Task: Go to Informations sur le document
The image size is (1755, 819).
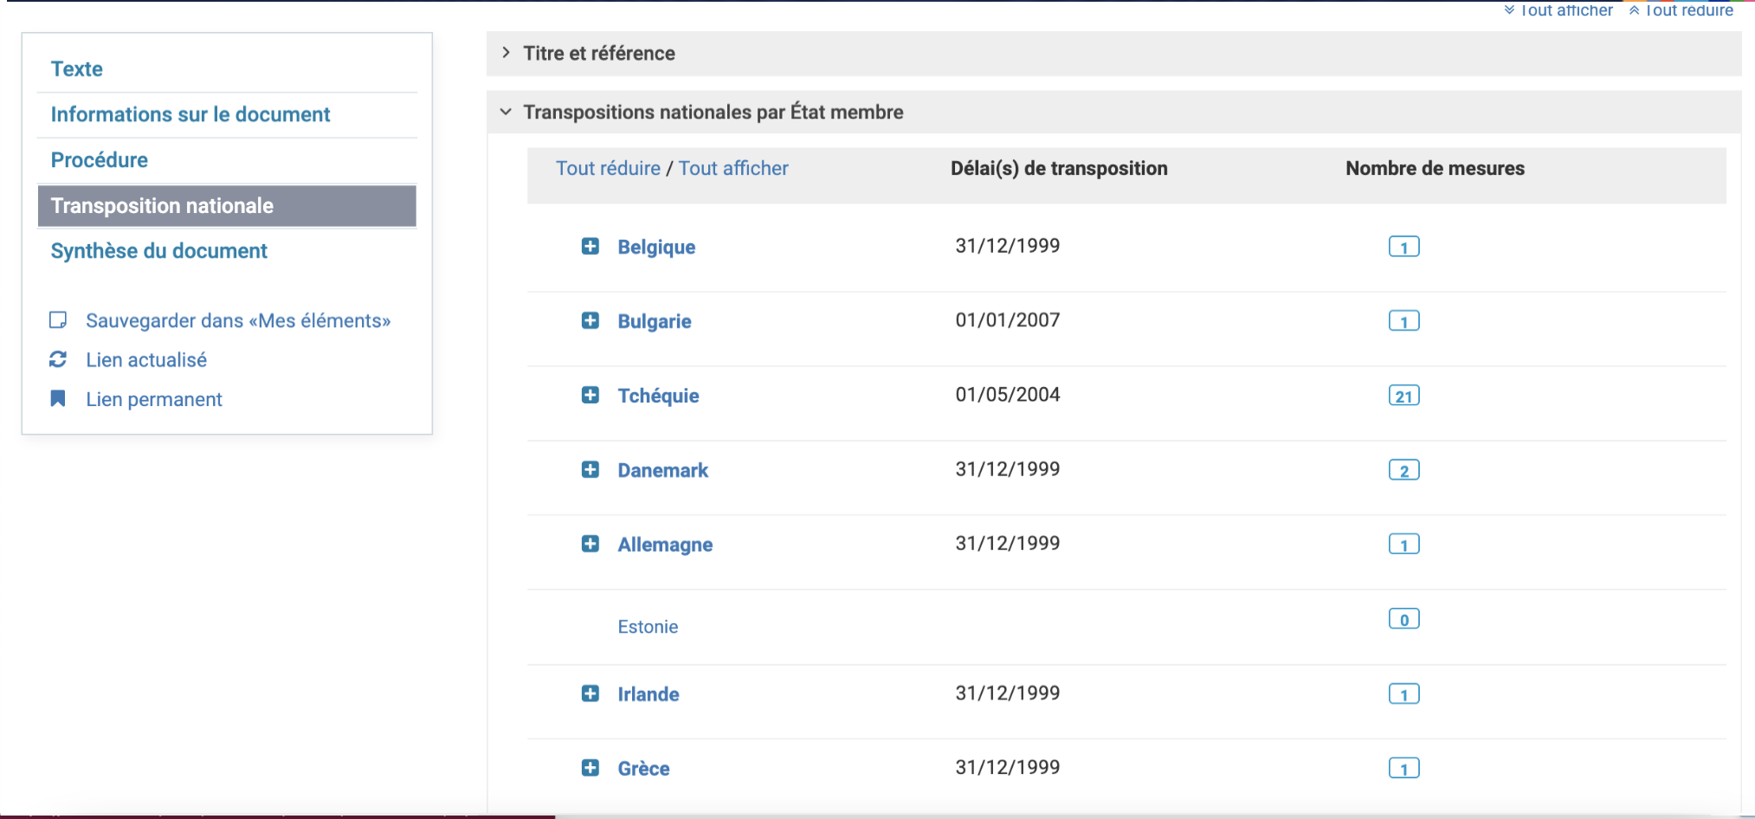Action: click(x=190, y=114)
